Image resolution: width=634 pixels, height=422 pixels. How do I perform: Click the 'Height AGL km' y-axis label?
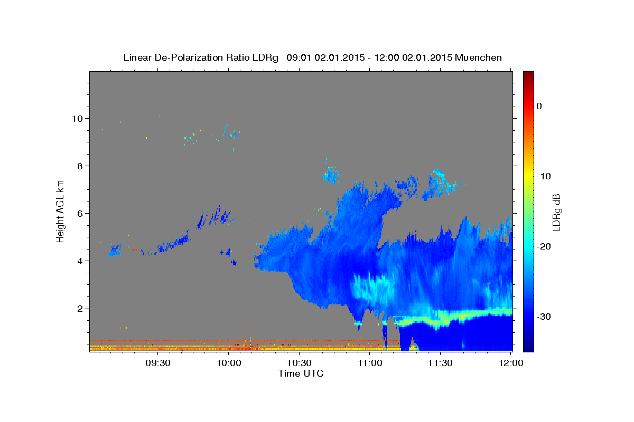[61, 211]
